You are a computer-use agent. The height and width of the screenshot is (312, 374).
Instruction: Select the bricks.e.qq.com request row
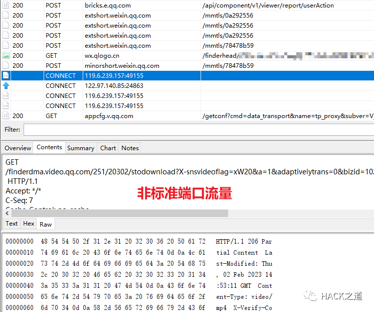point(187,5)
